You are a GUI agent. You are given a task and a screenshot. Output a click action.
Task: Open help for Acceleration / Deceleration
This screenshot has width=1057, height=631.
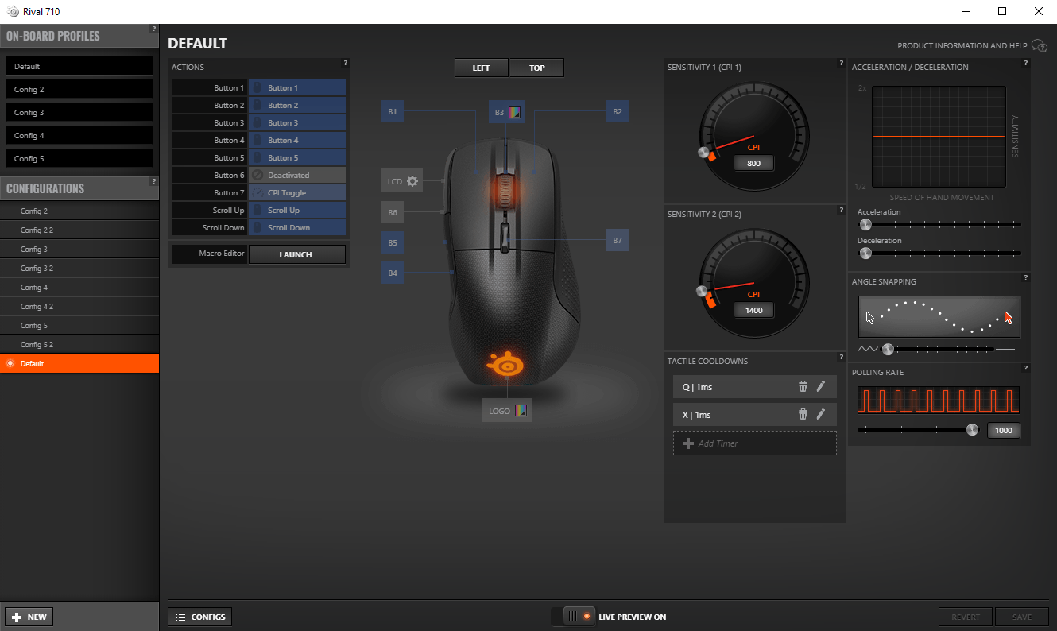[1025, 63]
